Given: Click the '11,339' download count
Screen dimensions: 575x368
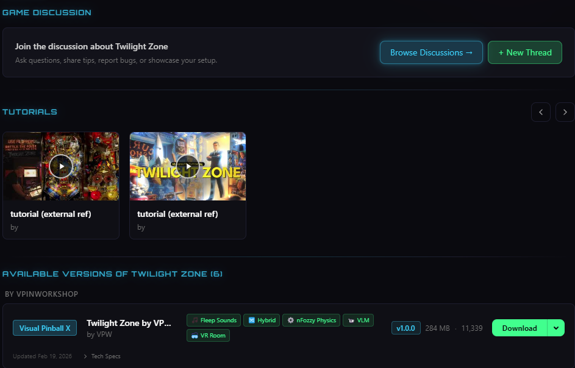Looking at the screenshot, I should point(472,328).
